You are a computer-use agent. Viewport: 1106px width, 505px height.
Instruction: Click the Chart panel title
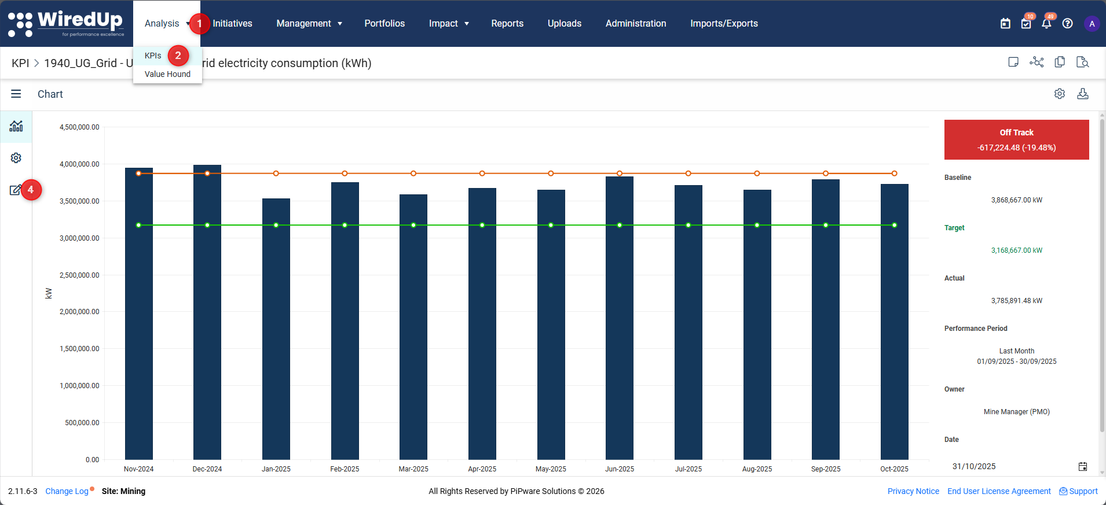pos(50,94)
